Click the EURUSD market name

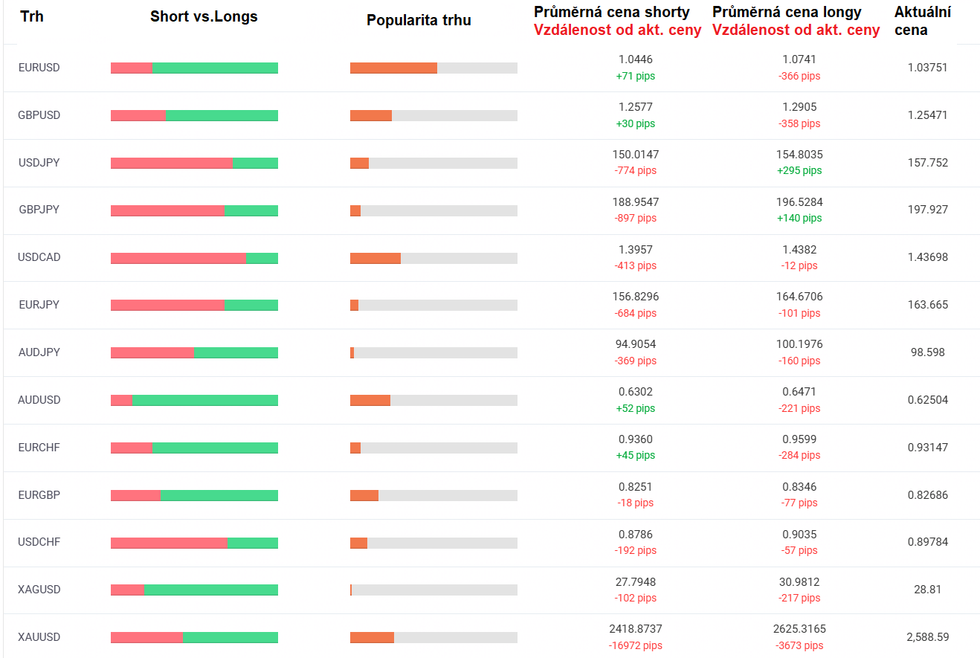(x=39, y=68)
